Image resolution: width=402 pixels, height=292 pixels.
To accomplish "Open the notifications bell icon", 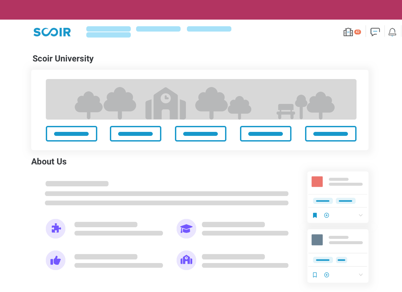I will 392,32.
